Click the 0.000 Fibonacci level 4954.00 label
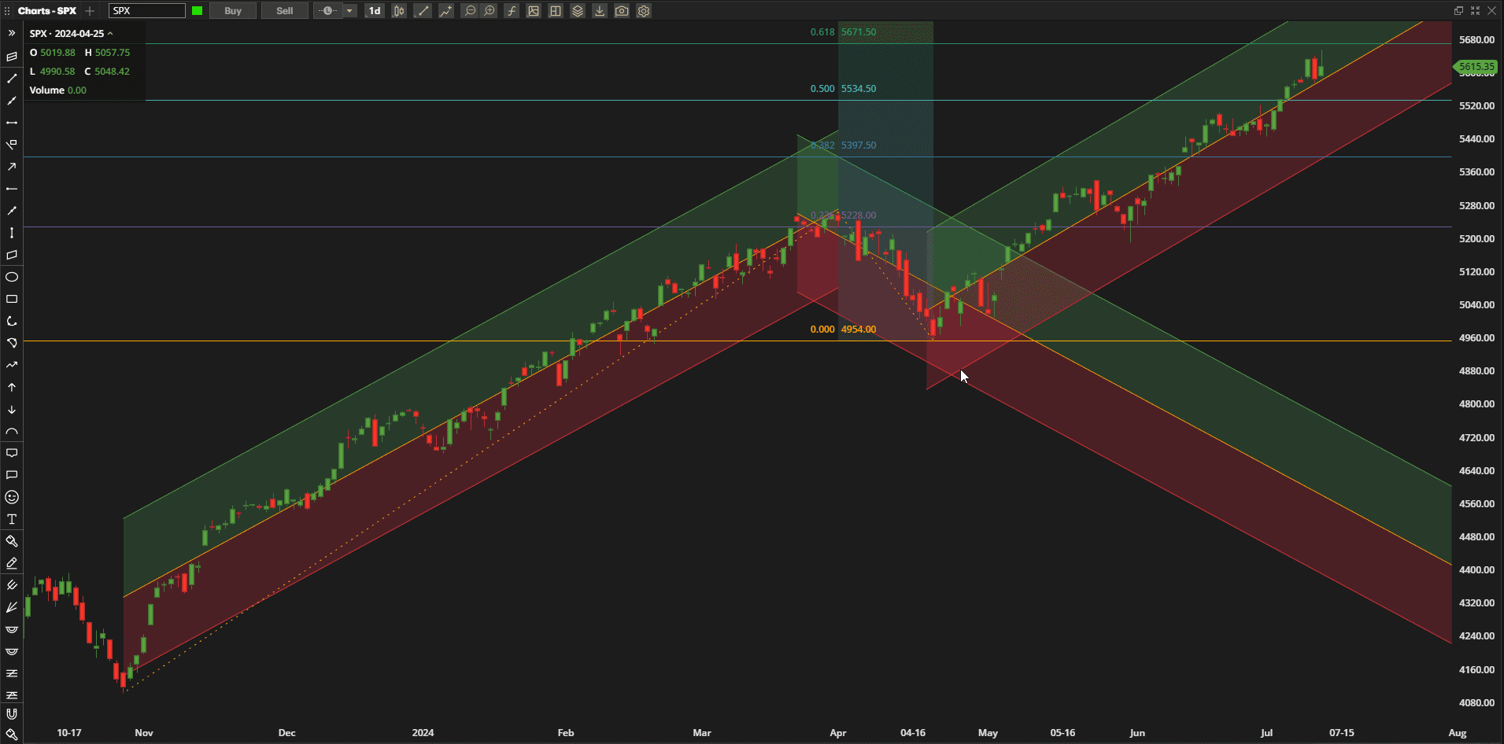Image resolution: width=1504 pixels, height=744 pixels. click(x=843, y=330)
